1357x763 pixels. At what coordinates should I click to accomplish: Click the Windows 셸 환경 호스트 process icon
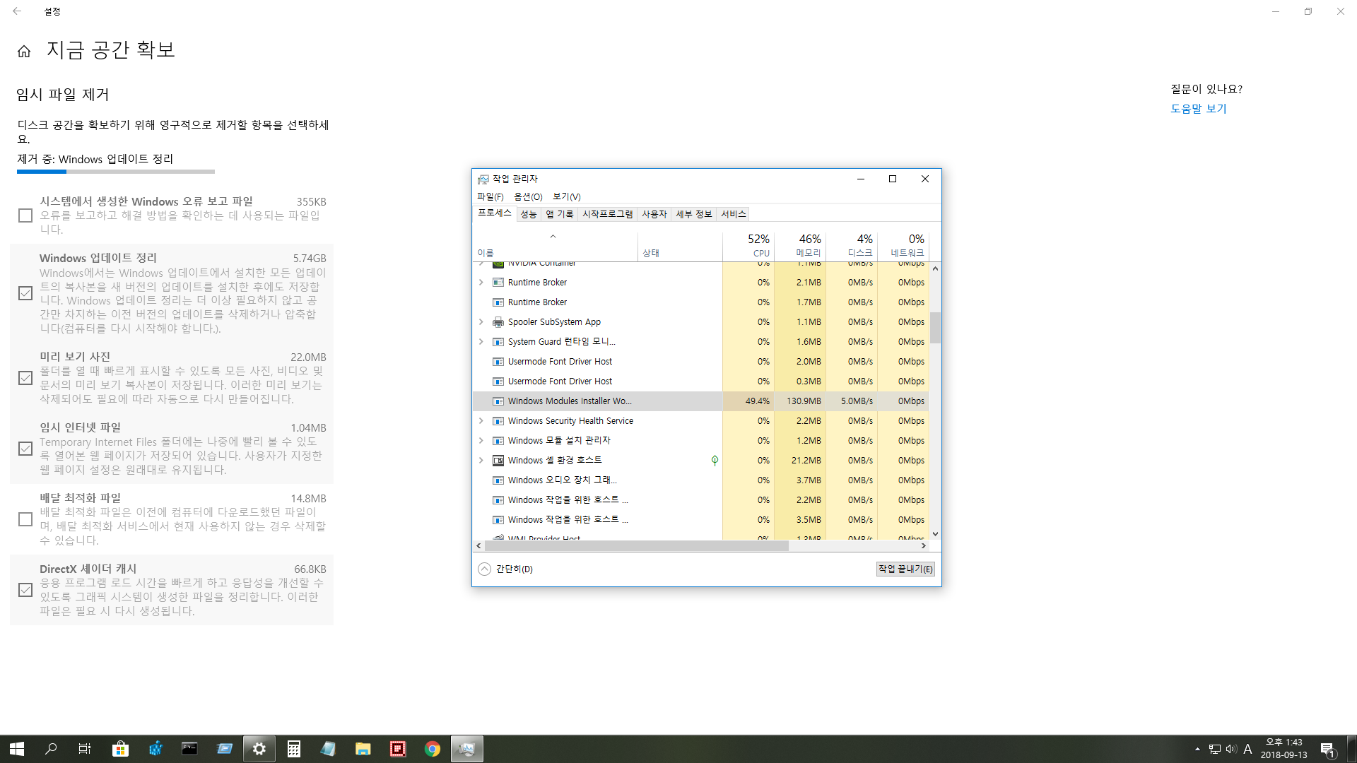pyautogui.click(x=498, y=461)
